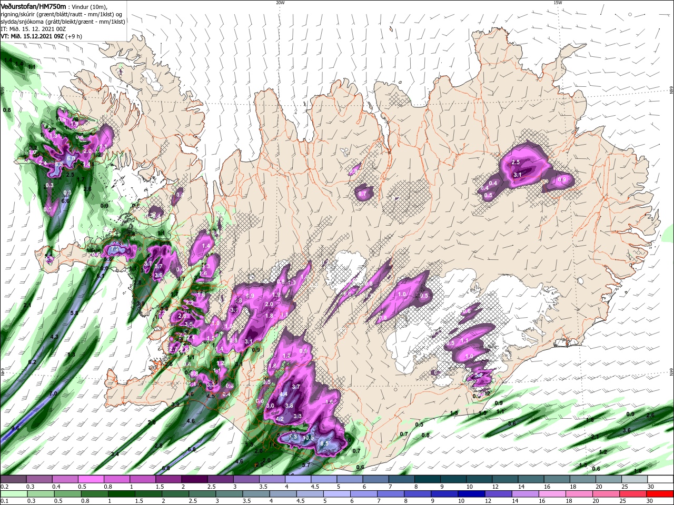
Task: Click the 15W longitude label
Action: point(558,3)
